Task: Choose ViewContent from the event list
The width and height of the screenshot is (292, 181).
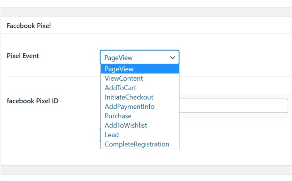Action: pos(124,79)
